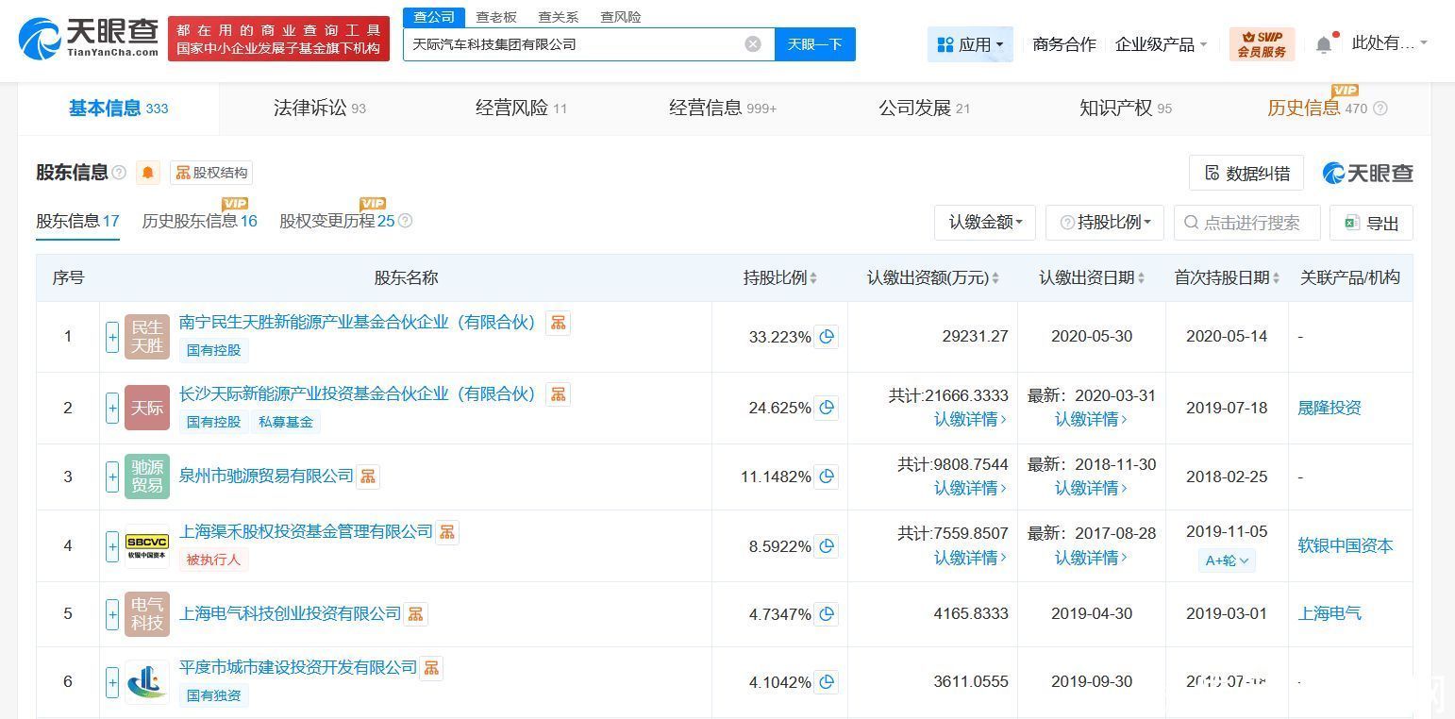Switch to 历史信息 tab
Viewport: 1455px width, 719px height.
point(1317,109)
